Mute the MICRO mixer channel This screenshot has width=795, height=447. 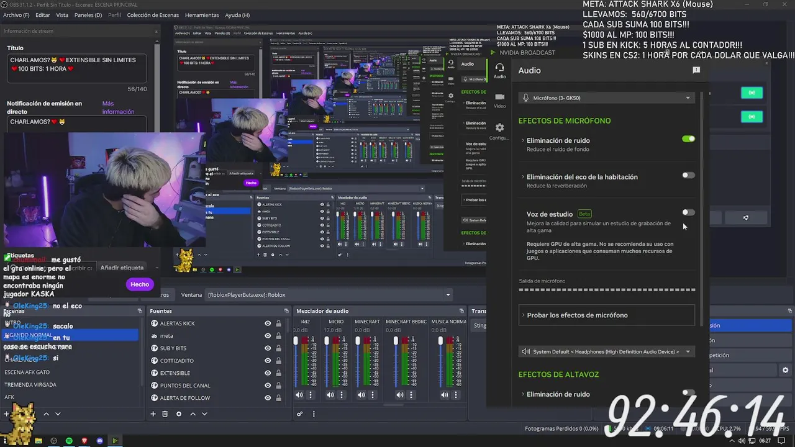point(330,395)
